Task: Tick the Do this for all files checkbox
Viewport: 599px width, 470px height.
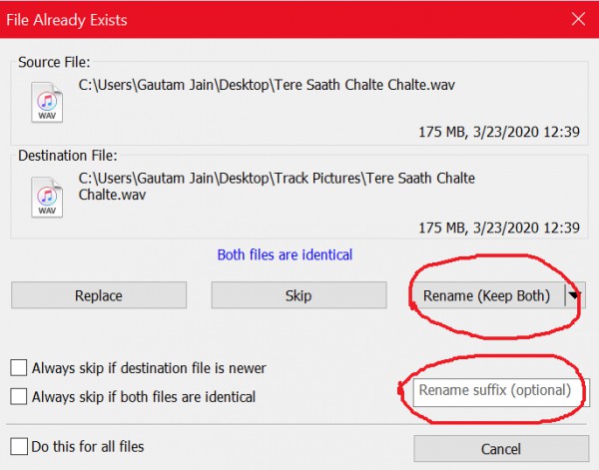Action: coord(19,446)
